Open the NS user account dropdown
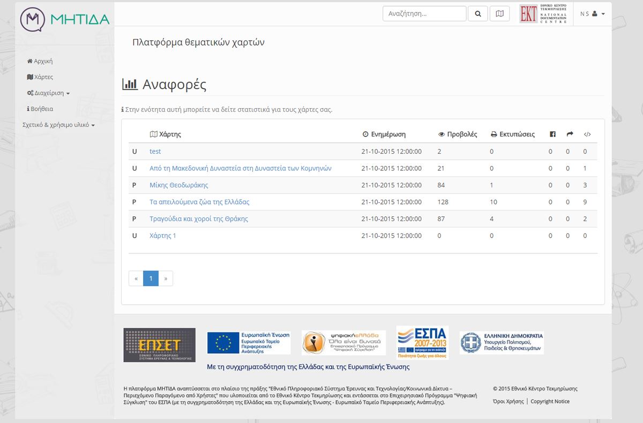 (x=592, y=14)
